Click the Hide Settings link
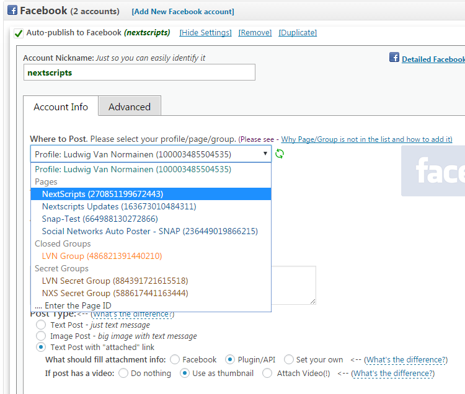The image size is (465, 394). pyautogui.click(x=205, y=32)
